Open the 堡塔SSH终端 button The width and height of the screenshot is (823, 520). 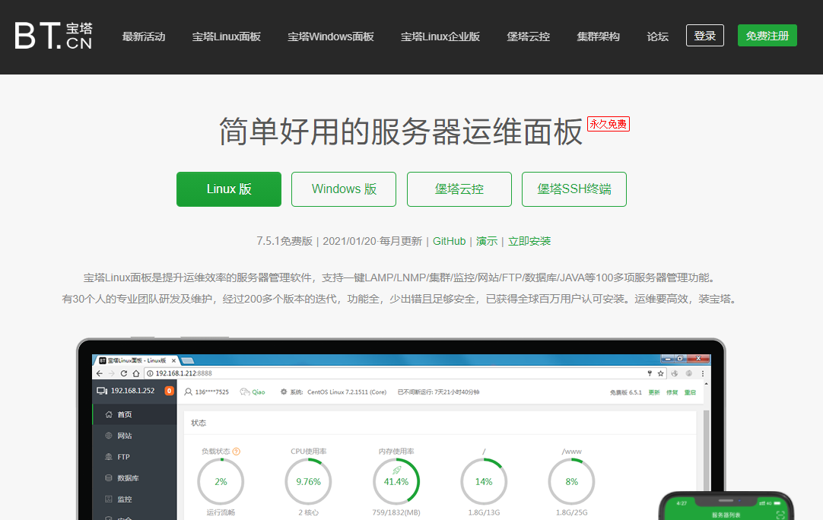point(574,189)
